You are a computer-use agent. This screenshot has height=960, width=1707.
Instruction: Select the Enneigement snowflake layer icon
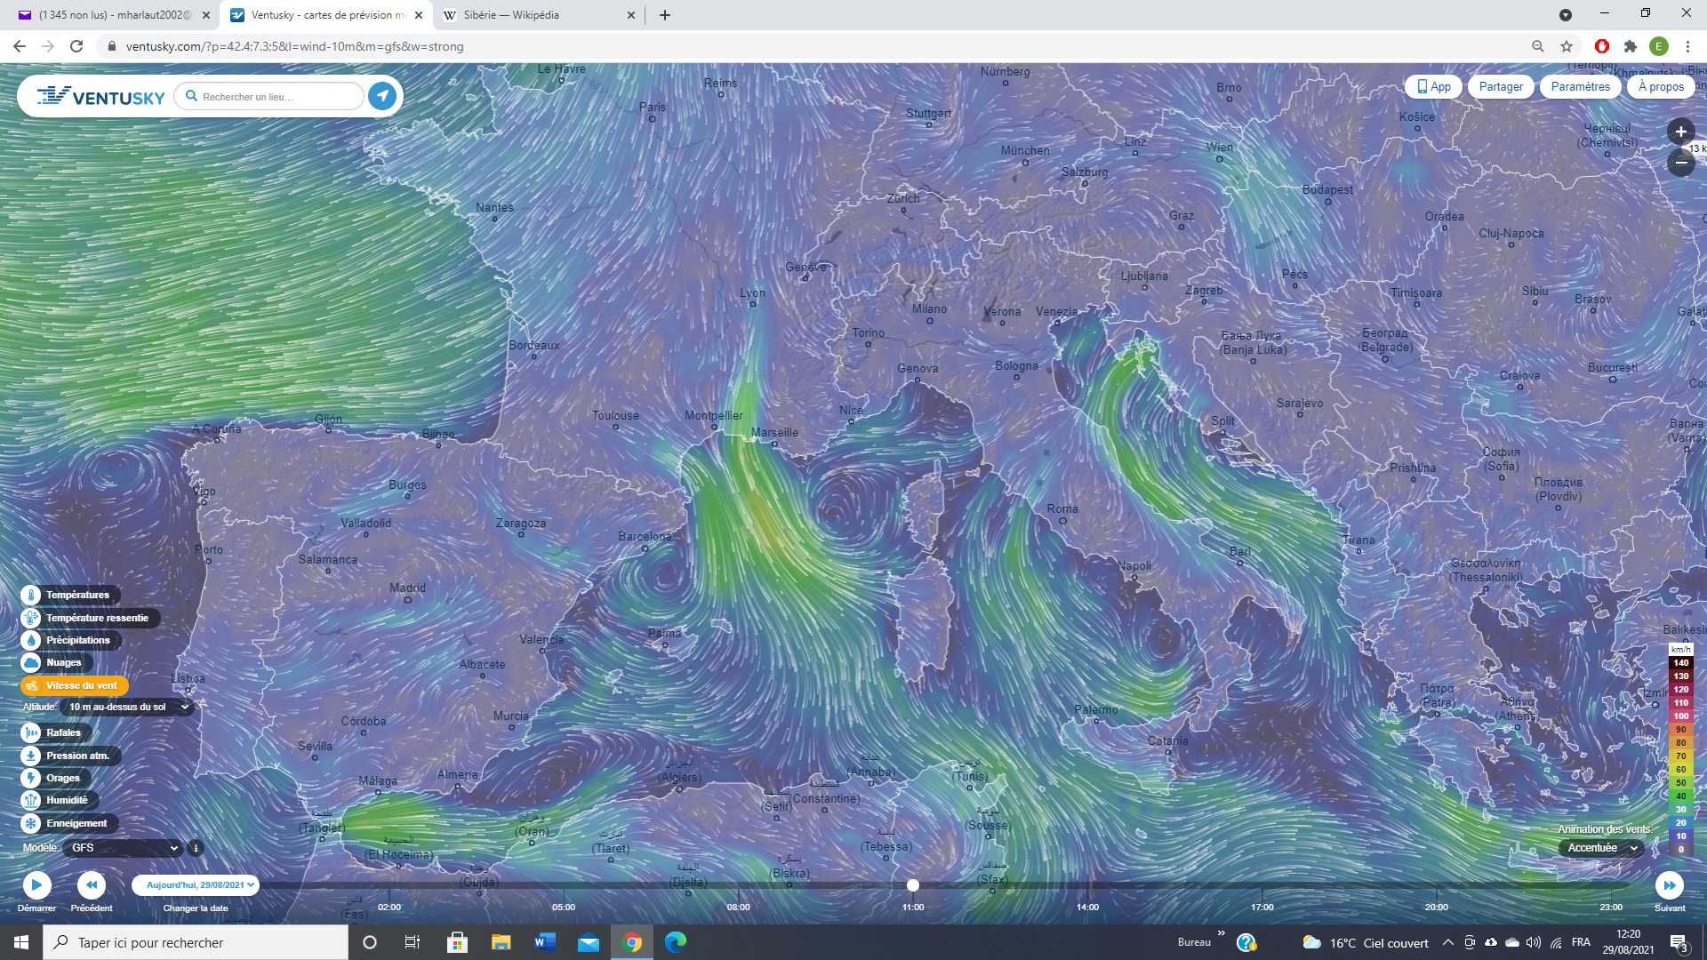[31, 823]
